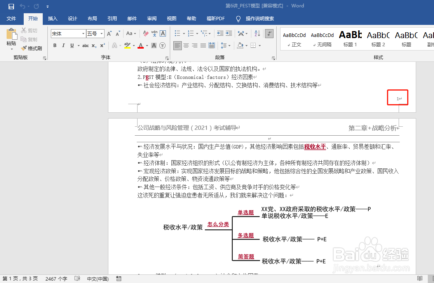Click the 剪切 cut button
The width and height of the screenshot is (434, 283).
click(29, 30)
